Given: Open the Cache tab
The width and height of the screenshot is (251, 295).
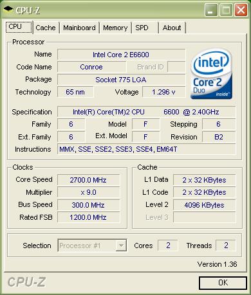Looking at the screenshot, I should click(46, 28).
